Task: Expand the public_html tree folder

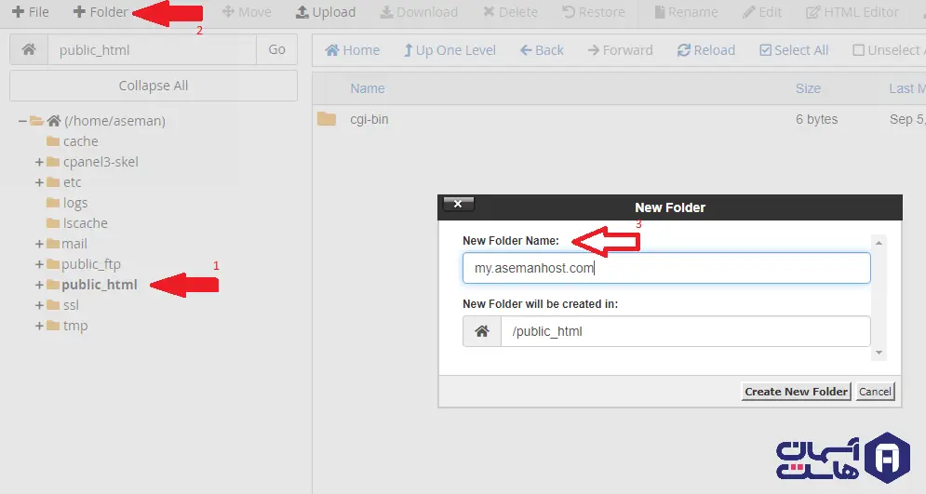Action: point(39,285)
